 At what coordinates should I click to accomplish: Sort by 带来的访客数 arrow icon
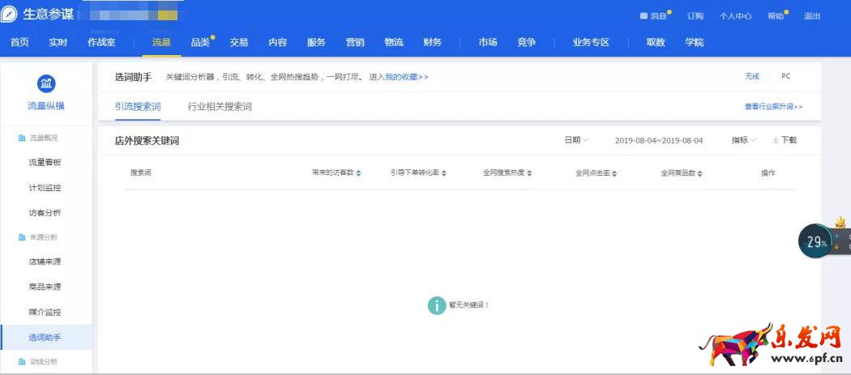[x=359, y=173]
